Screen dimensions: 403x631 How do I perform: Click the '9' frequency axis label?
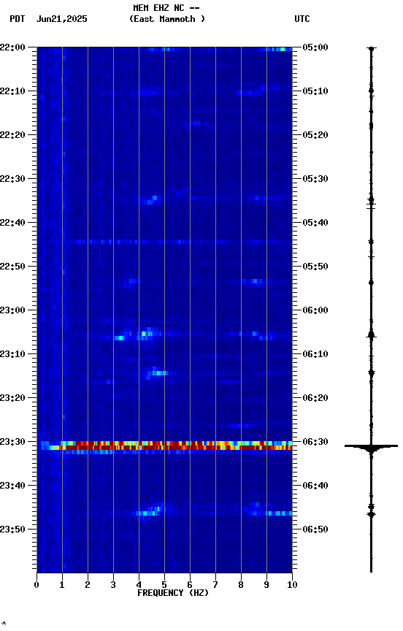point(266,585)
